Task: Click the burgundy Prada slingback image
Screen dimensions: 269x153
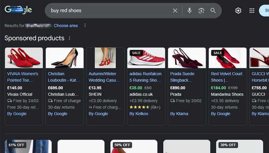Action: click(x=187, y=58)
